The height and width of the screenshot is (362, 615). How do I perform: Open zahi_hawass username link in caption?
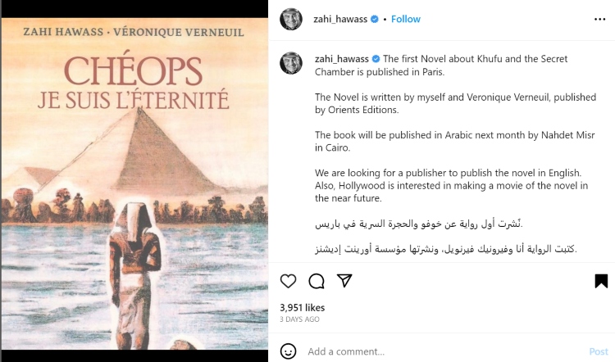341,59
